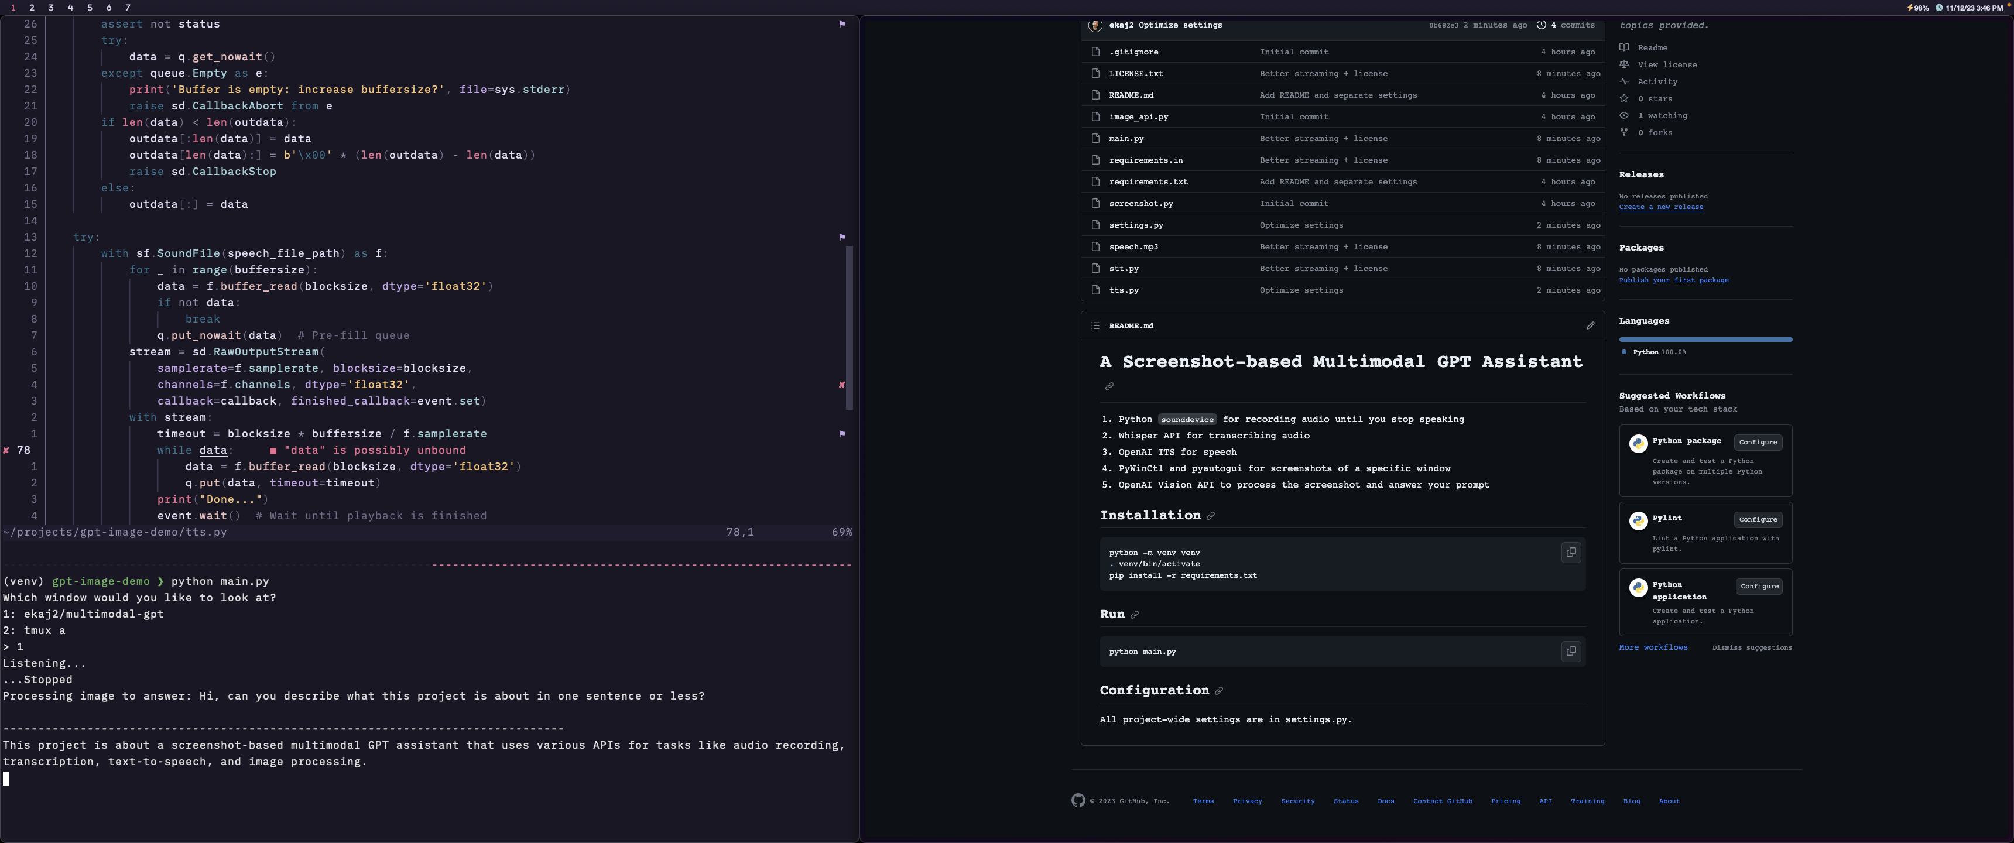Click the stars icon in sidebar
Viewport: 2014px width, 843px height.
tap(1624, 98)
